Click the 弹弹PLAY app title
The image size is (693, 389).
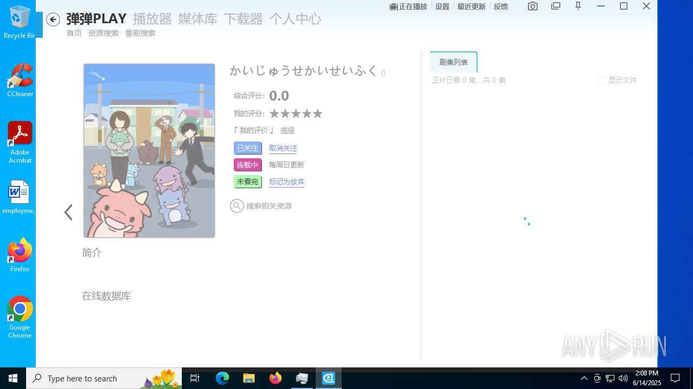pos(96,19)
